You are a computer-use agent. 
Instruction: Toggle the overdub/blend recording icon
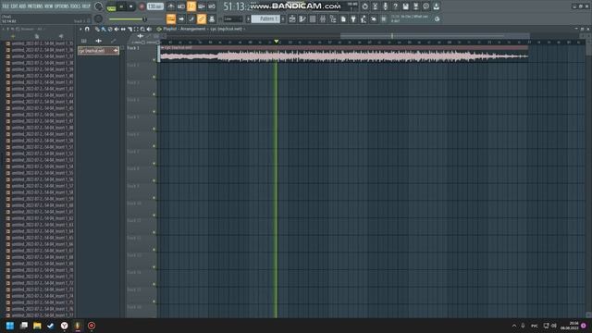click(202, 6)
